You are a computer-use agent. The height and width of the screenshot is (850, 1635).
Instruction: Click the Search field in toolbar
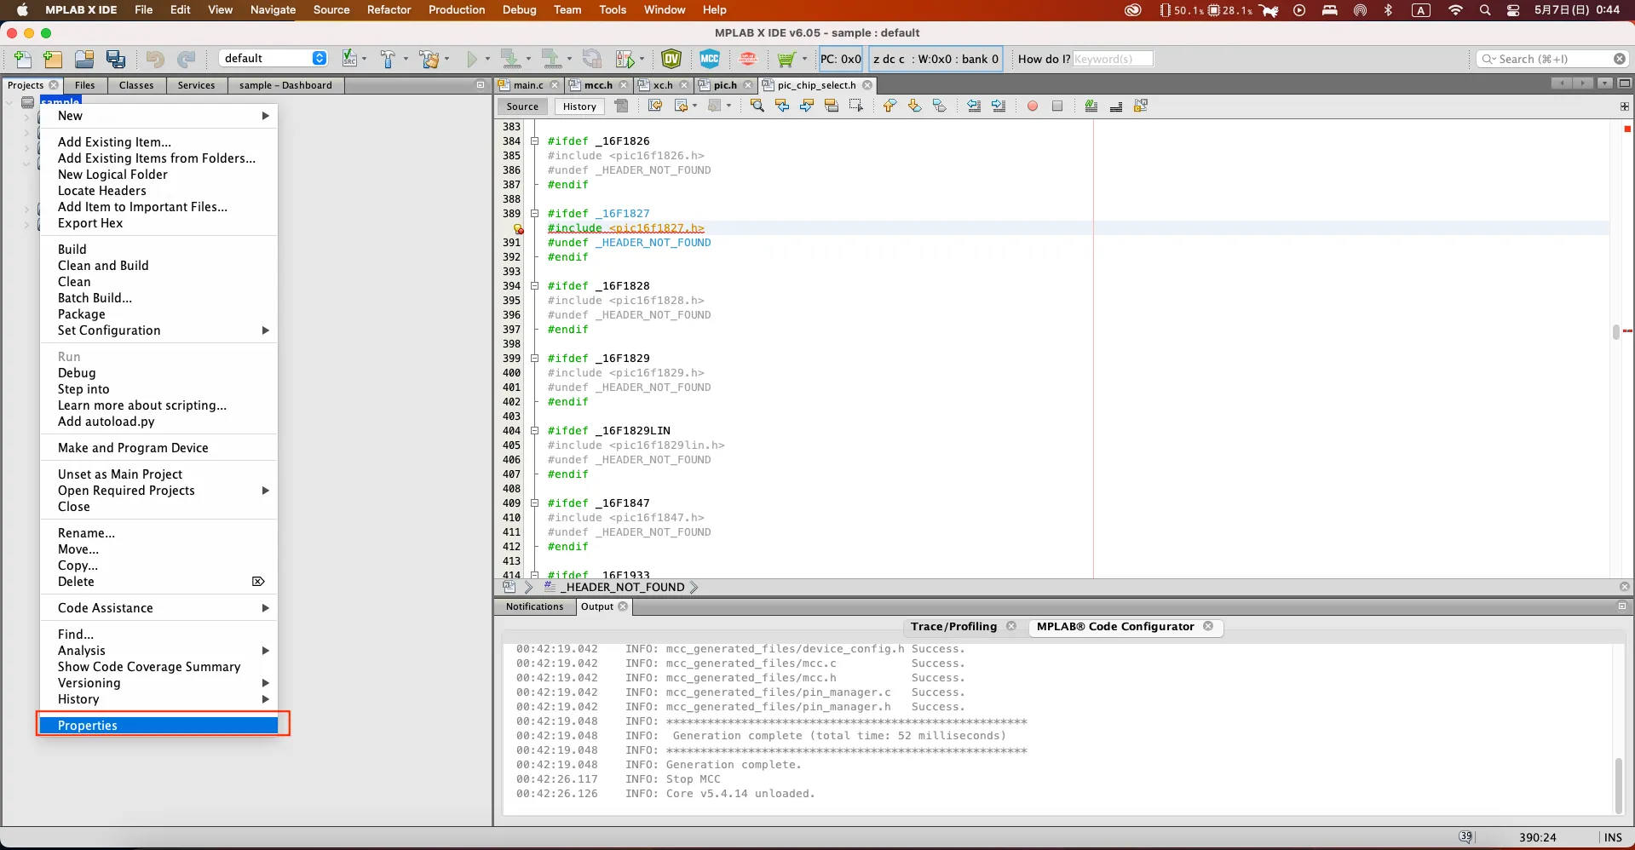pyautogui.click(x=1552, y=59)
